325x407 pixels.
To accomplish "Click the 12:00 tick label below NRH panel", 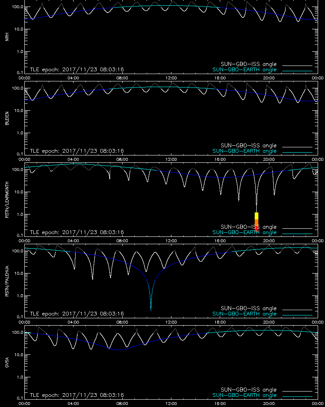I will [x=171, y=78].
